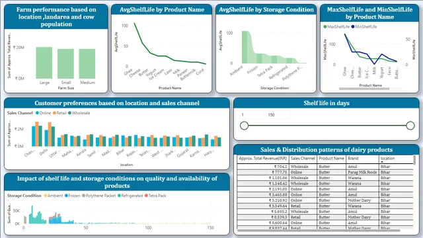This screenshot has width=423, height=238.
Task: Select Tetra Pack in Storage Condition legend
Action: pos(155,196)
